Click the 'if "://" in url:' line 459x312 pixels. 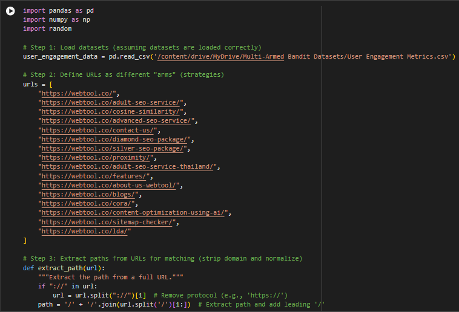(x=68, y=286)
